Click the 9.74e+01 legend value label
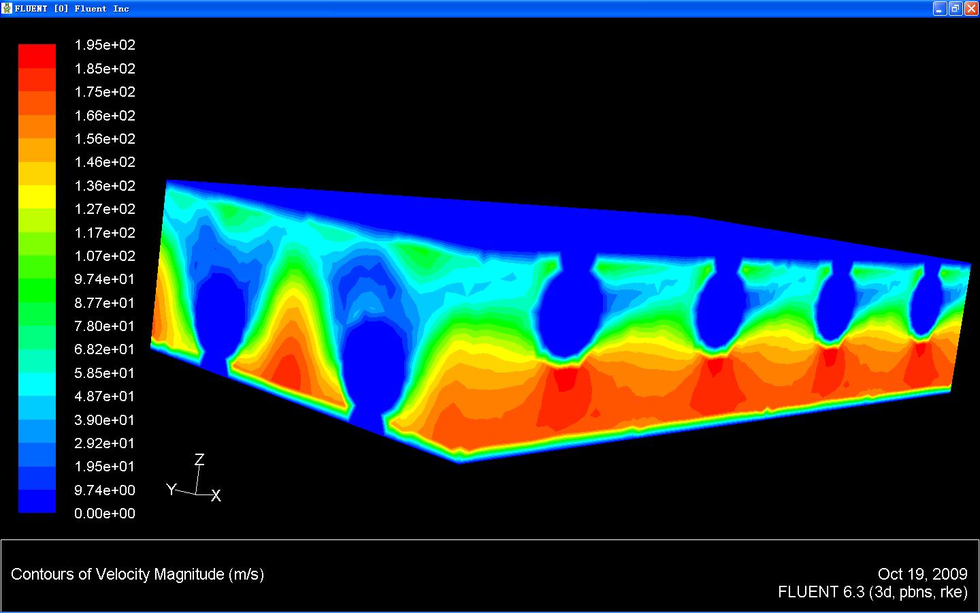 [x=105, y=279]
